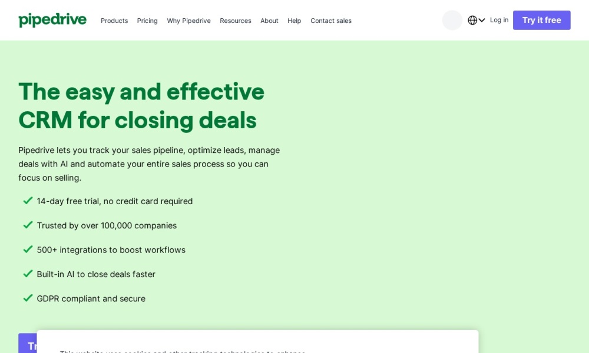Click checkmark beside Trusted by 100,000 companies
Image resolution: width=589 pixels, height=353 pixels.
pyautogui.click(x=28, y=225)
